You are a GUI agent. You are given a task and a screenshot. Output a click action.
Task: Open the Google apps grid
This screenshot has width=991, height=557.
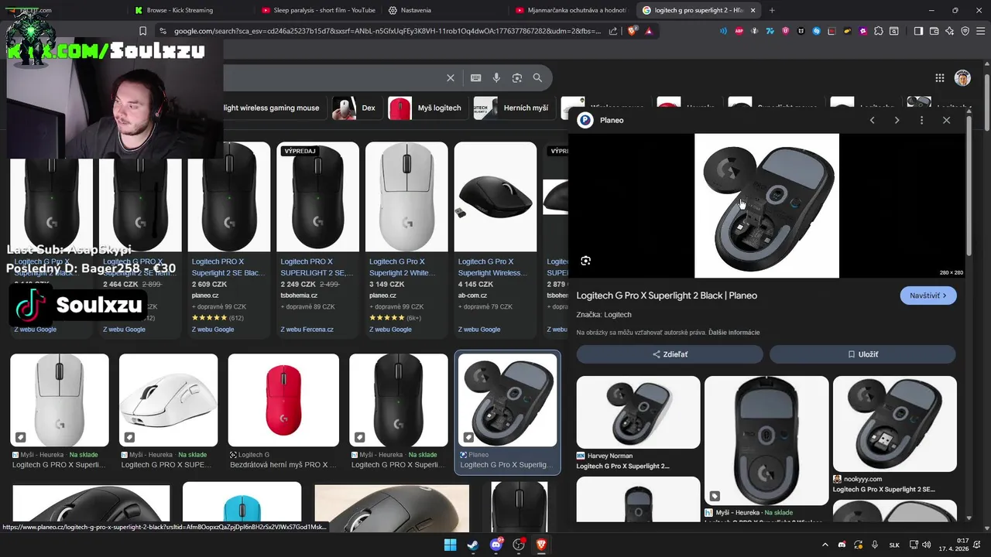939,77
